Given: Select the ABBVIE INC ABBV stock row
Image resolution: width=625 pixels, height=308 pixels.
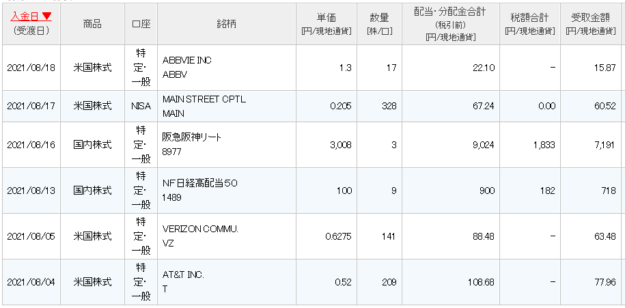Looking at the screenshot, I should [x=312, y=68].
